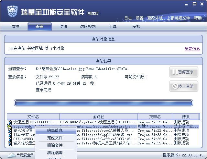Screen dimensions: 207x159
Task: Switch to the 访问控制 tab
Action: click(x=88, y=27)
